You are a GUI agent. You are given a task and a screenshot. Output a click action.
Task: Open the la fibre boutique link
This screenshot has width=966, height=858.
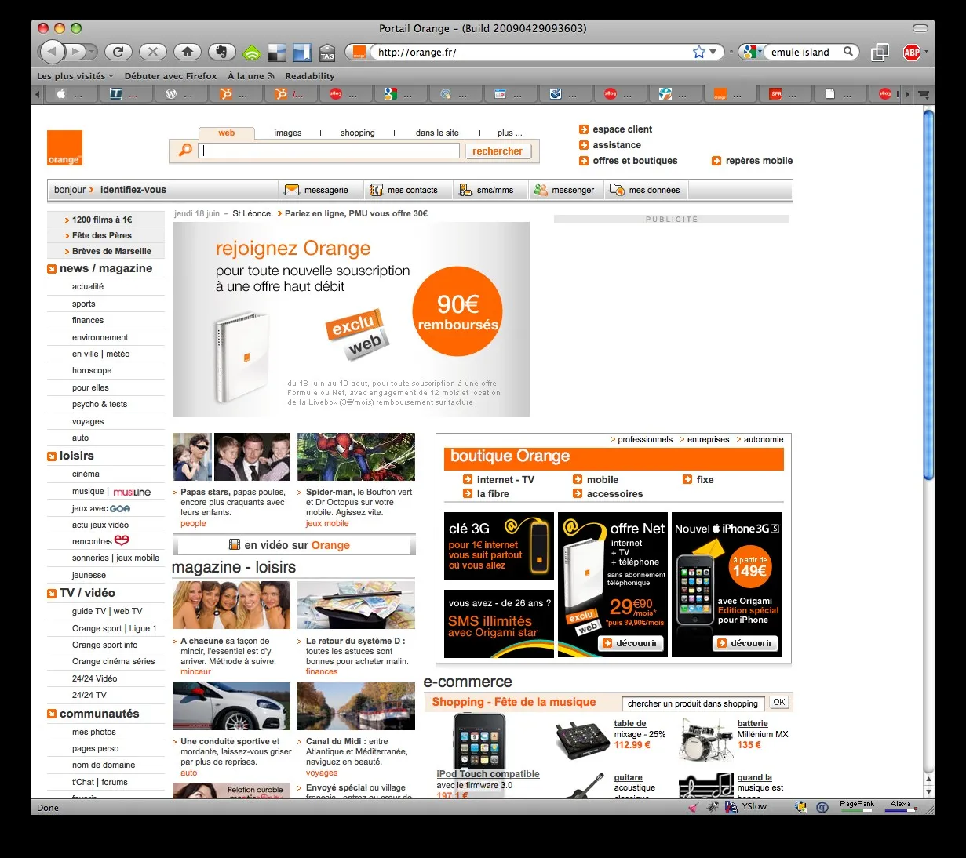(x=487, y=494)
